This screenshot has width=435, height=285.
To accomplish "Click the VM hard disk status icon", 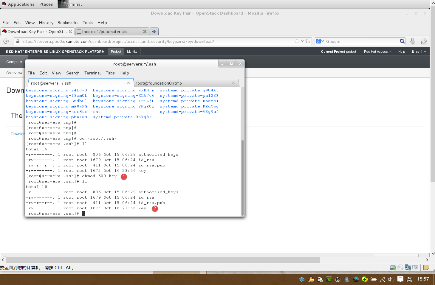I will click(x=393, y=267).
